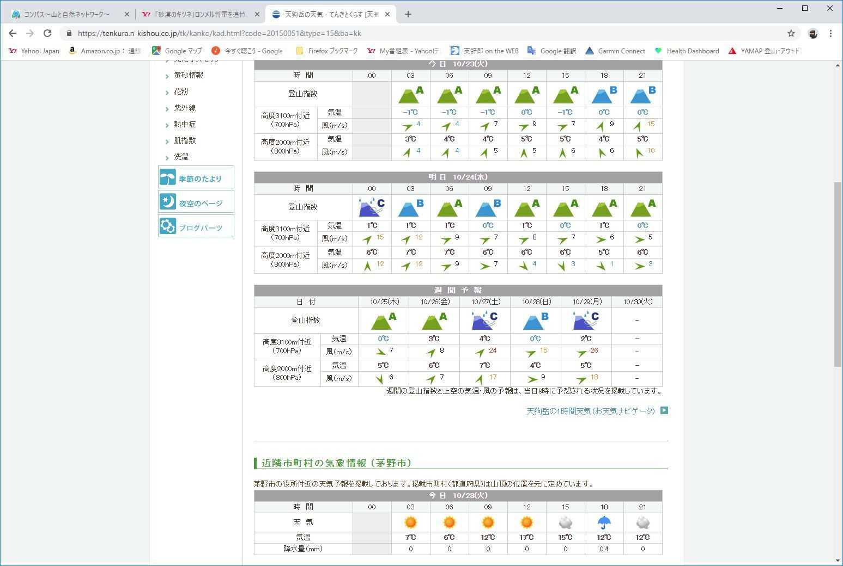Reload the current page
843x566 pixels.
47,33
